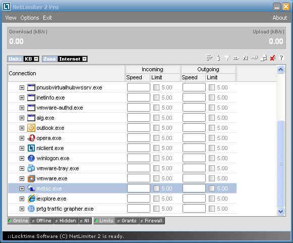The image size is (293, 243).
Task: Open the About menu
Action: [279, 18]
